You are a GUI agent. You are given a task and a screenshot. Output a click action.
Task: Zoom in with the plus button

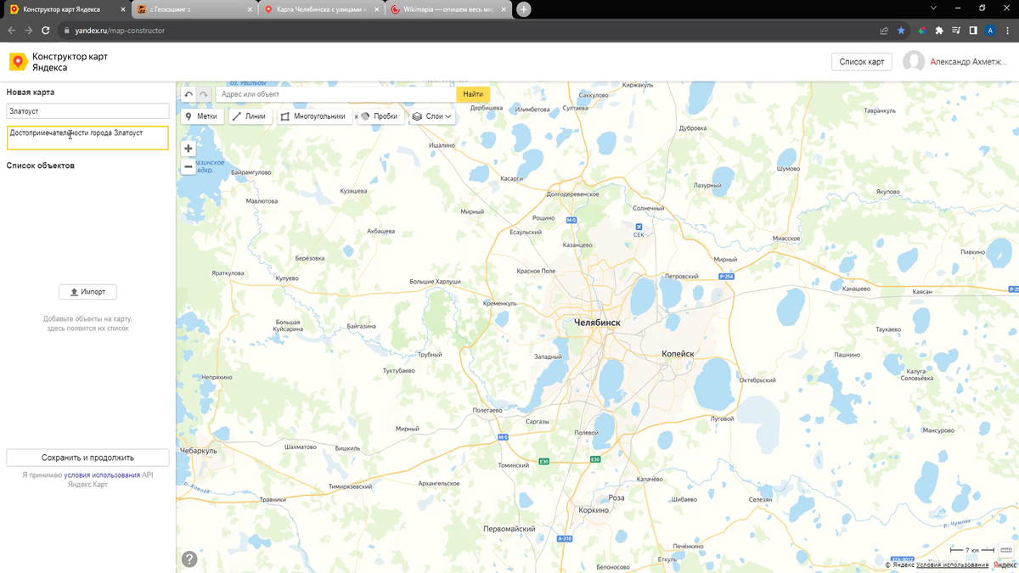click(189, 149)
